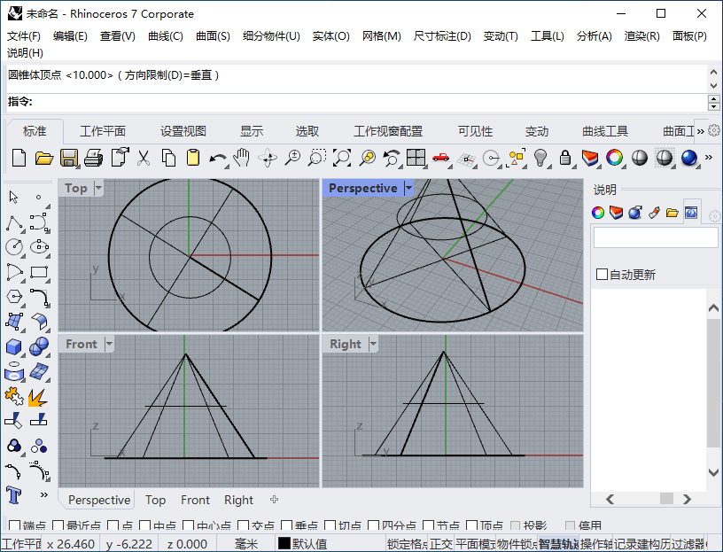723x552 pixels.
Task: Click the Undo arrow icon
Action: point(217,159)
